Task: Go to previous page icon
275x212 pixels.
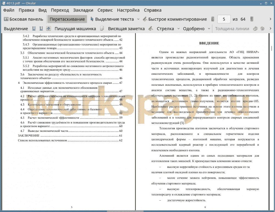Action: [213, 19]
